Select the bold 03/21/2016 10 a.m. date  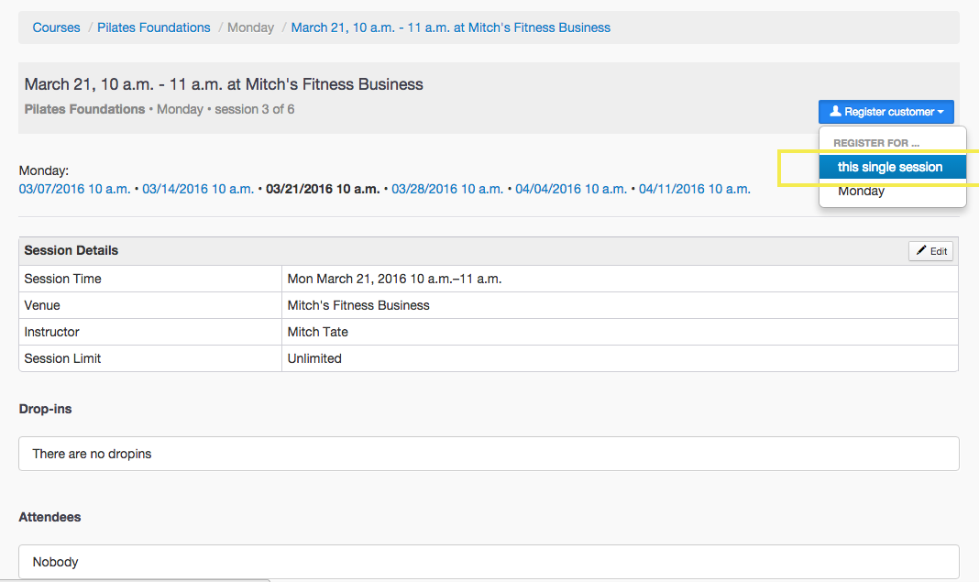(323, 189)
